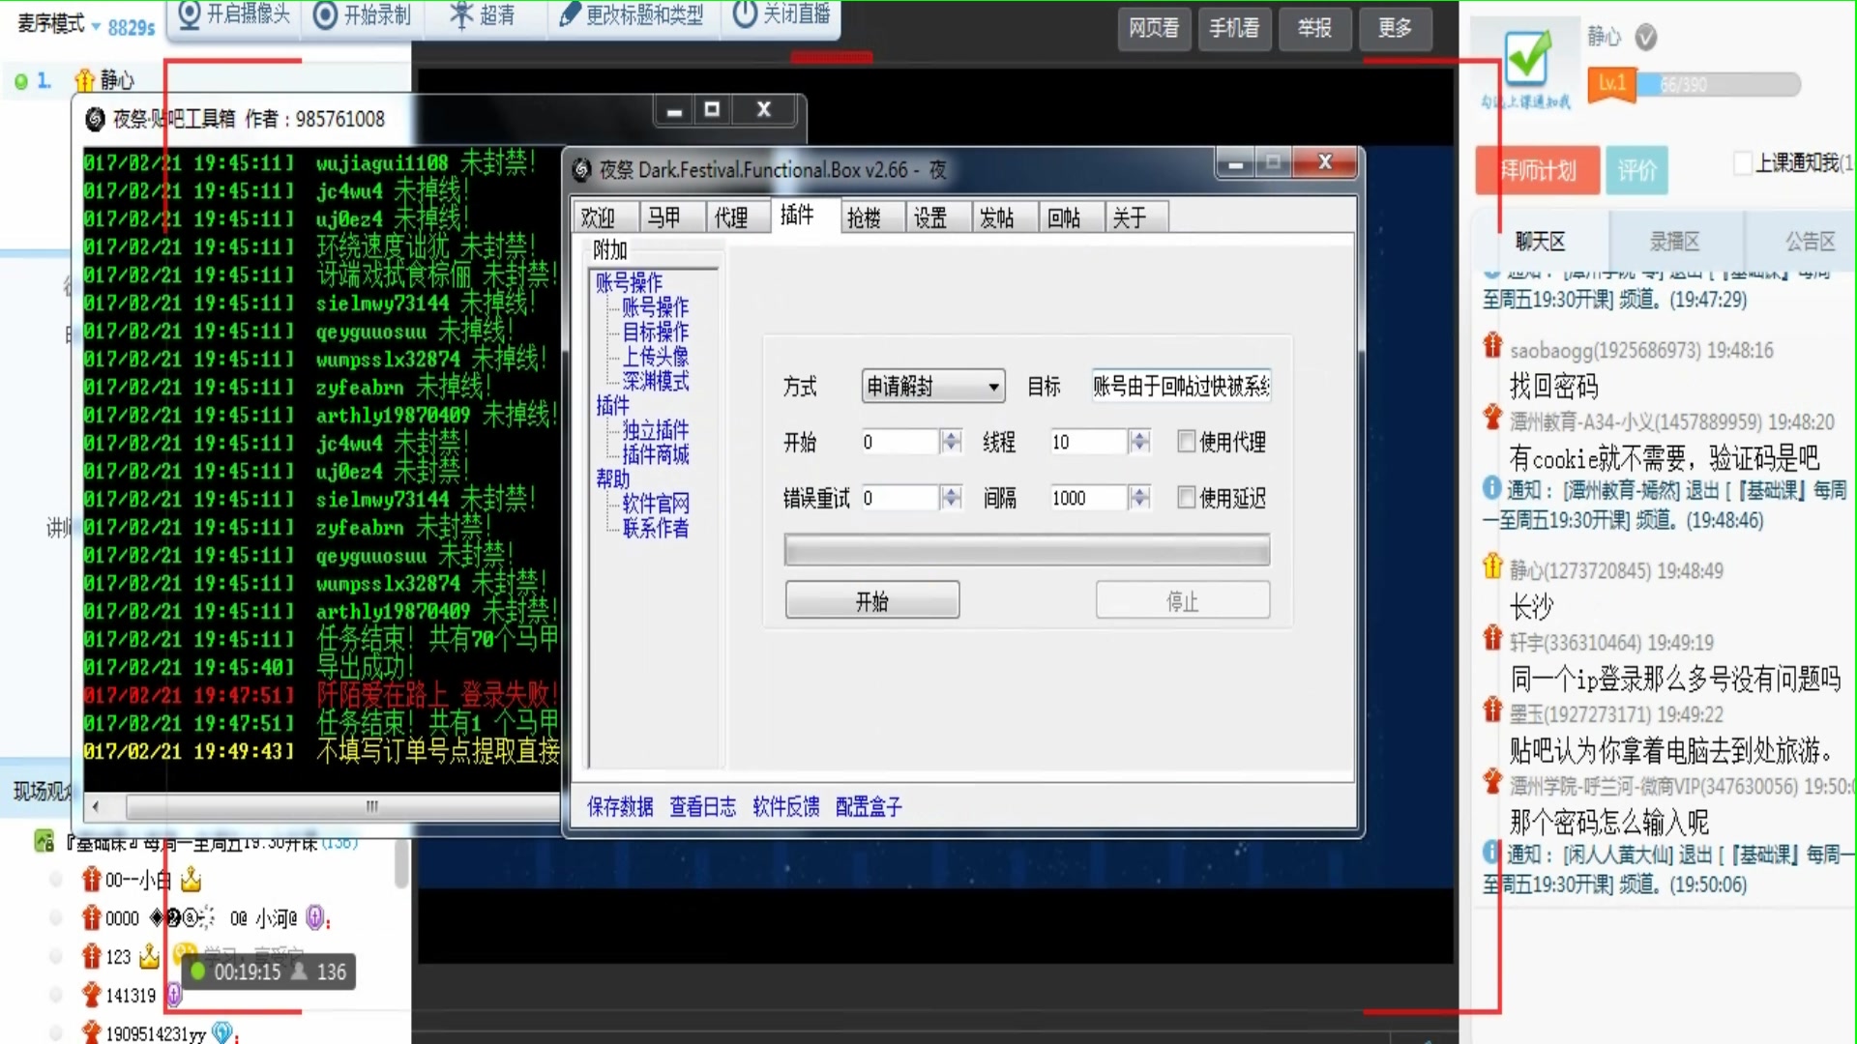Image resolution: width=1857 pixels, height=1044 pixels.
Task: Click the checkmark course avatar image
Action: (x=1526, y=60)
